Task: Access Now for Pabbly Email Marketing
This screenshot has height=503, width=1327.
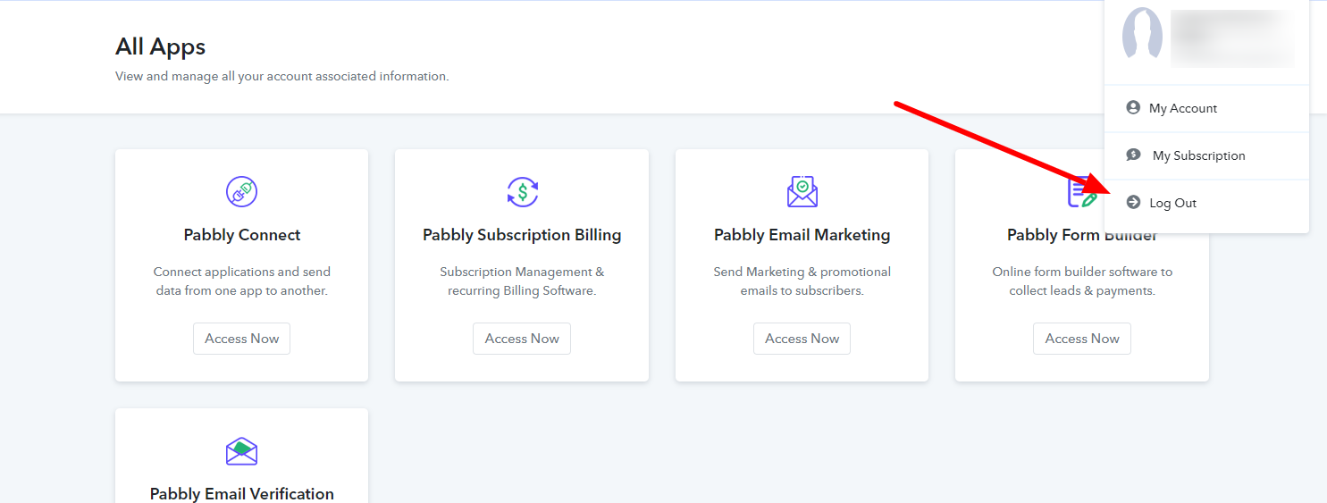Action: pyautogui.click(x=802, y=339)
